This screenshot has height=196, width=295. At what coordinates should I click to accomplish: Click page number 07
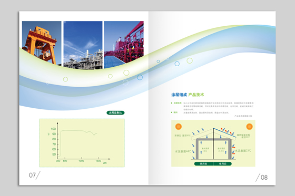[32, 175]
